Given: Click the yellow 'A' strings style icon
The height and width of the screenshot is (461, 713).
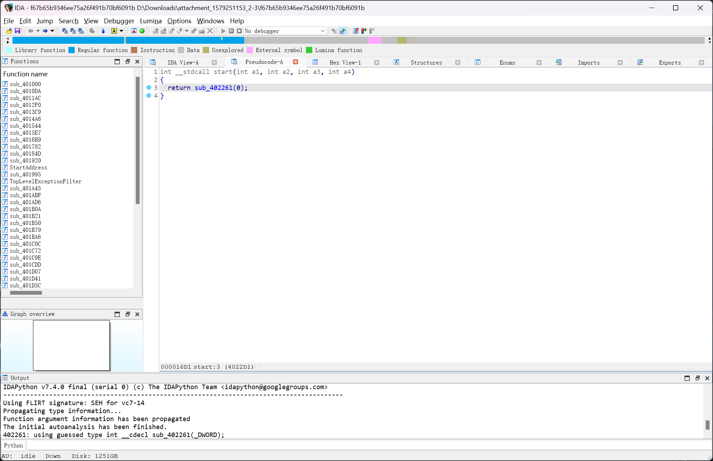Looking at the screenshot, I should pos(114,31).
